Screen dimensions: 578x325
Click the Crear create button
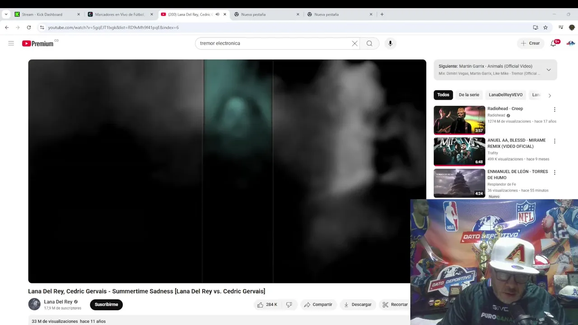tap(530, 43)
